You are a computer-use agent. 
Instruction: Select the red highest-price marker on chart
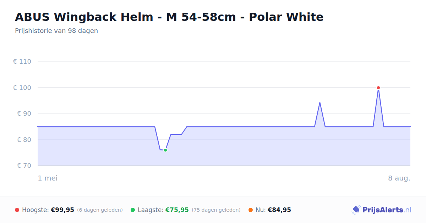tap(378, 88)
